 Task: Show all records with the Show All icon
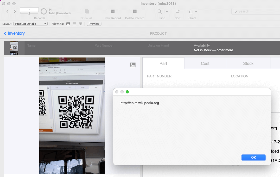(x=86, y=11)
